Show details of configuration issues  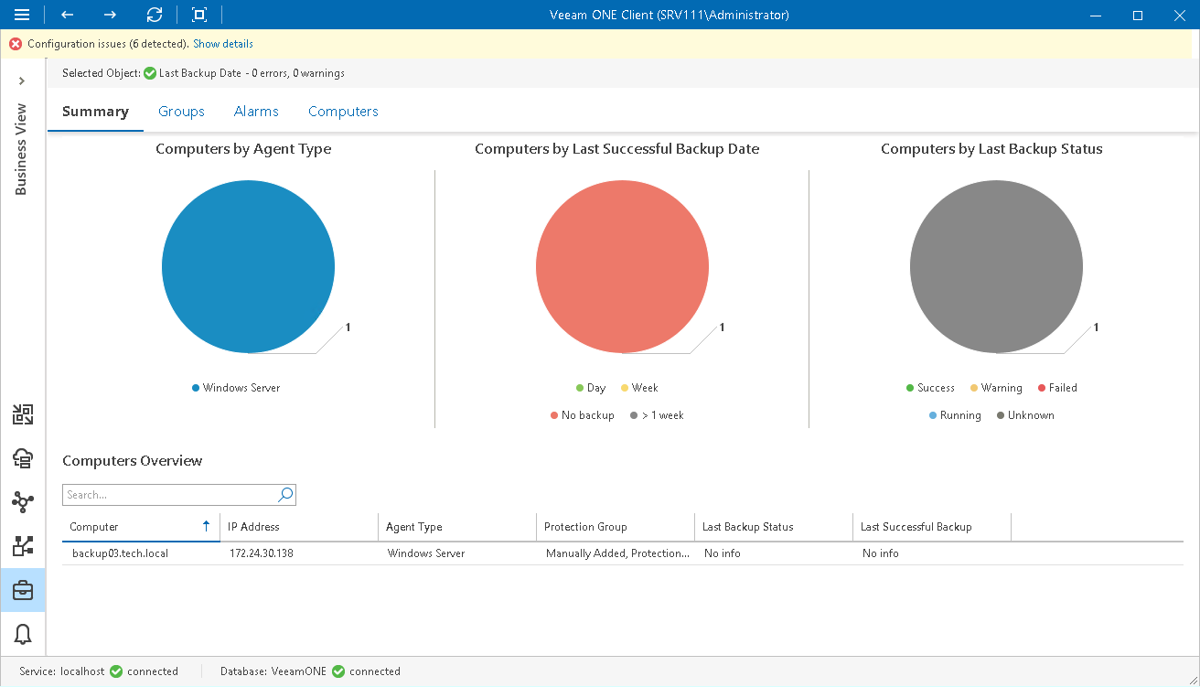click(x=223, y=44)
